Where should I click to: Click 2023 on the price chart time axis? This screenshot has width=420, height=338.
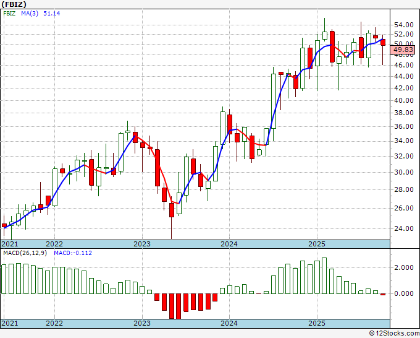pyautogui.click(x=142, y=244)
